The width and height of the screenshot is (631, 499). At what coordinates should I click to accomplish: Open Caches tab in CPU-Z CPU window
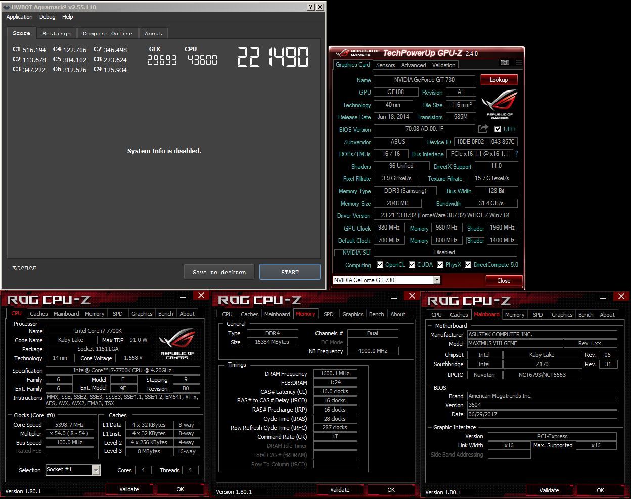(39, 314)
